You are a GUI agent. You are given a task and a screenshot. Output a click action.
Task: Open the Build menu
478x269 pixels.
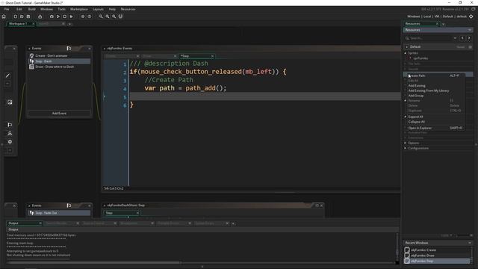pos(31,9)
